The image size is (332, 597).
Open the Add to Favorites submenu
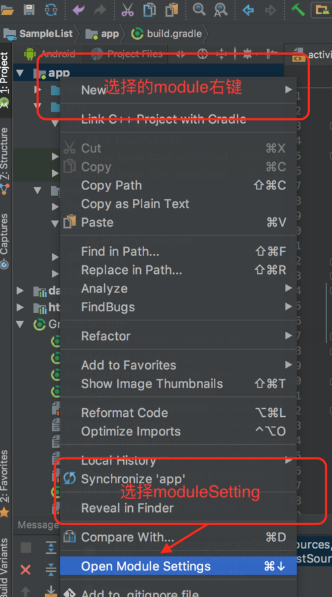pyautogui.click(x=178, y=365)
